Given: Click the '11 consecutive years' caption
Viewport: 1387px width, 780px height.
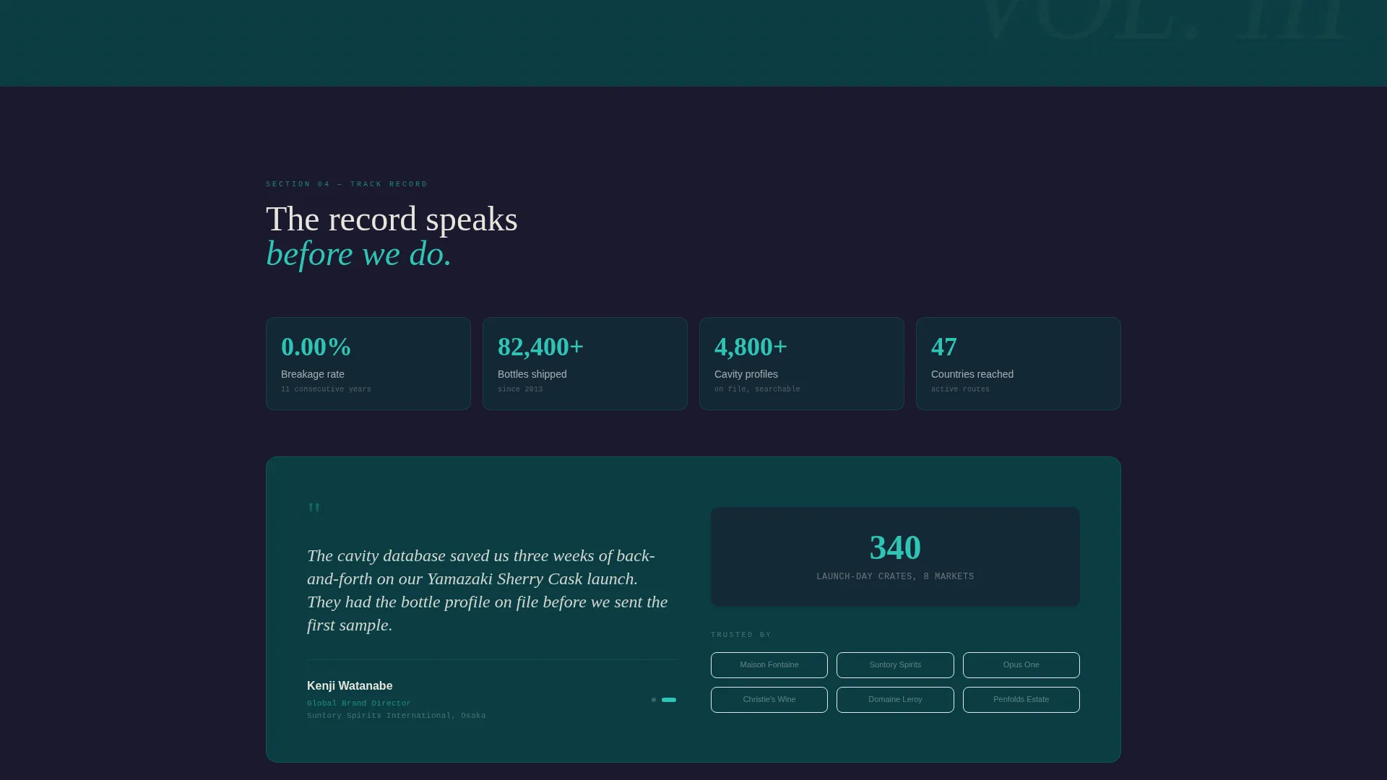Looking at the screenshot, I should pyautogui.click(x=326, y=389).
